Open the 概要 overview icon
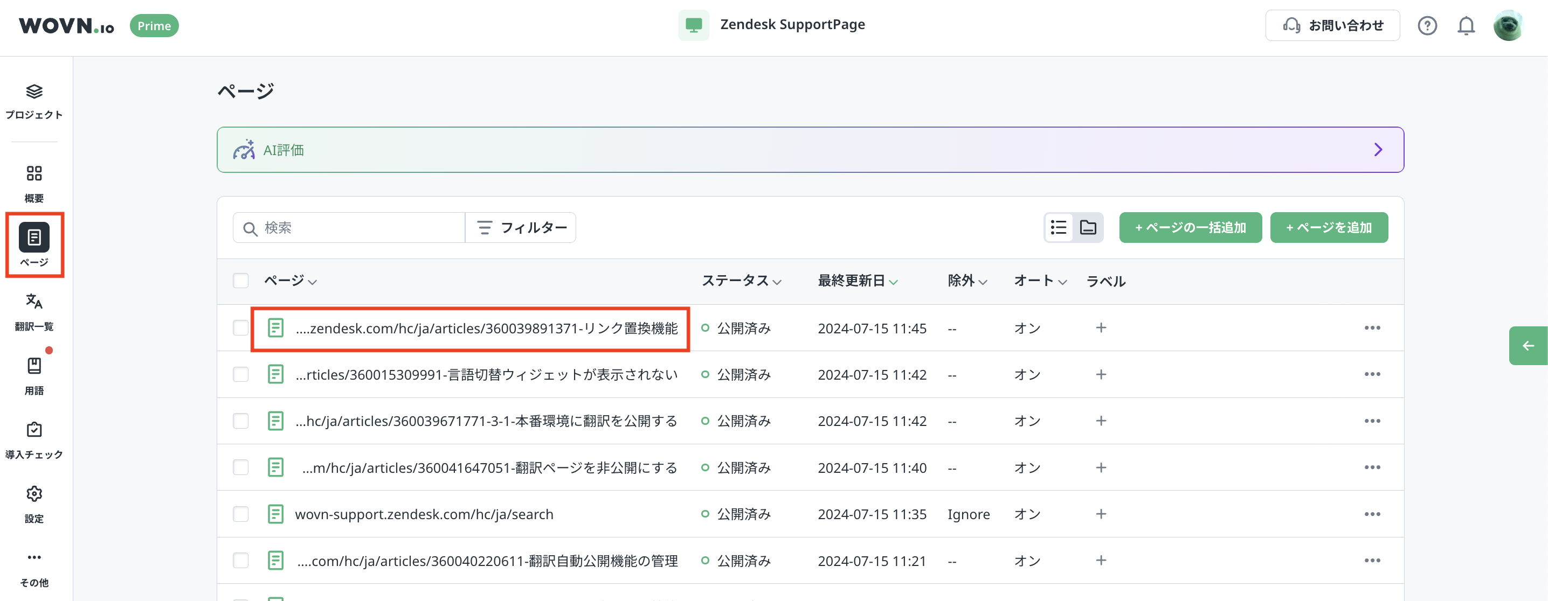The height and width of the screenshot is (601, 1548). (x=34, y=174)
